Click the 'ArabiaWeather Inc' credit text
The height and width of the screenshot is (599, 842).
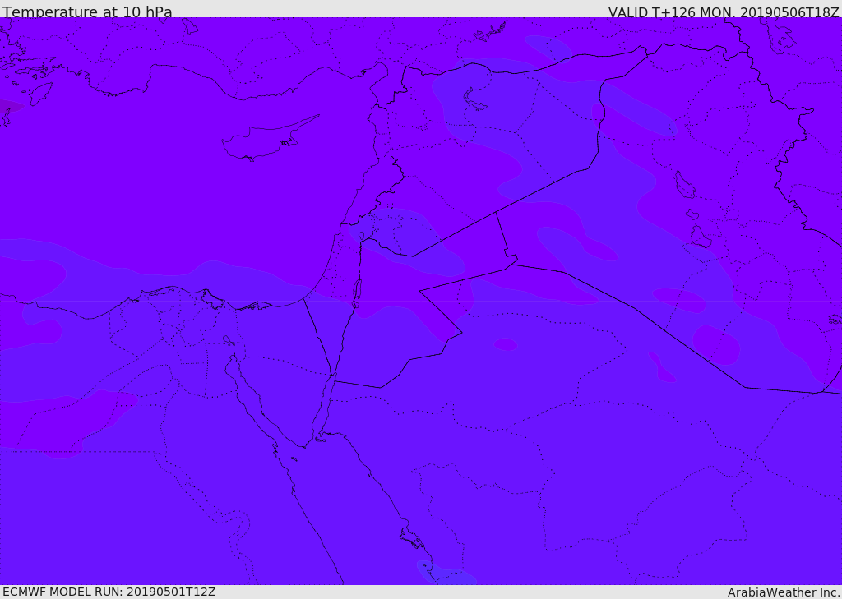784,592
